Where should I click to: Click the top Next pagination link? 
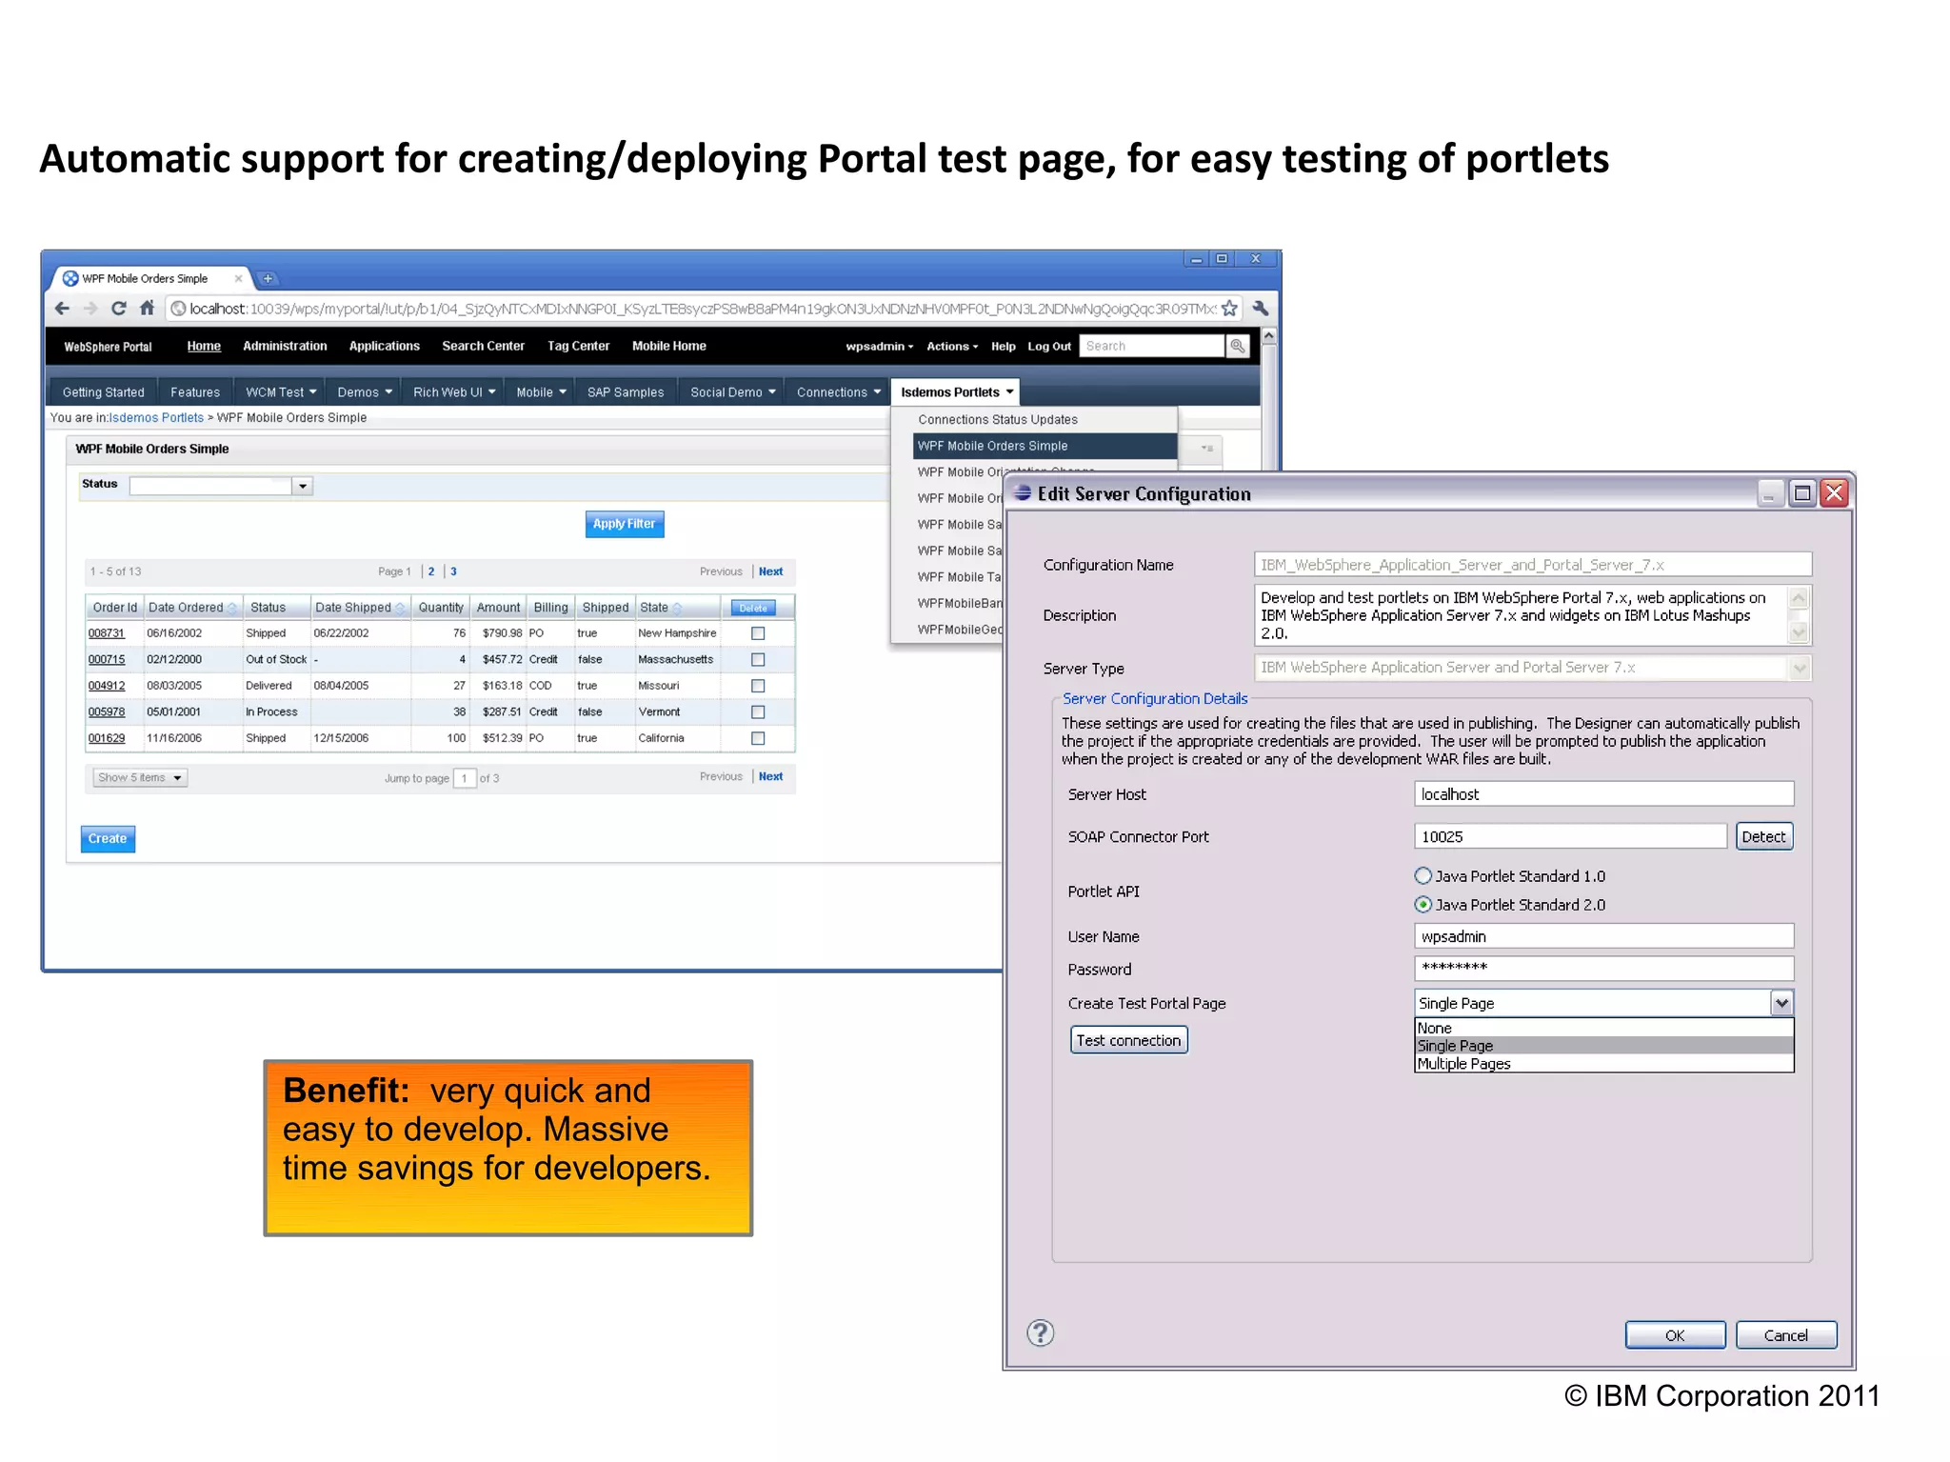(x=770, y=571)
